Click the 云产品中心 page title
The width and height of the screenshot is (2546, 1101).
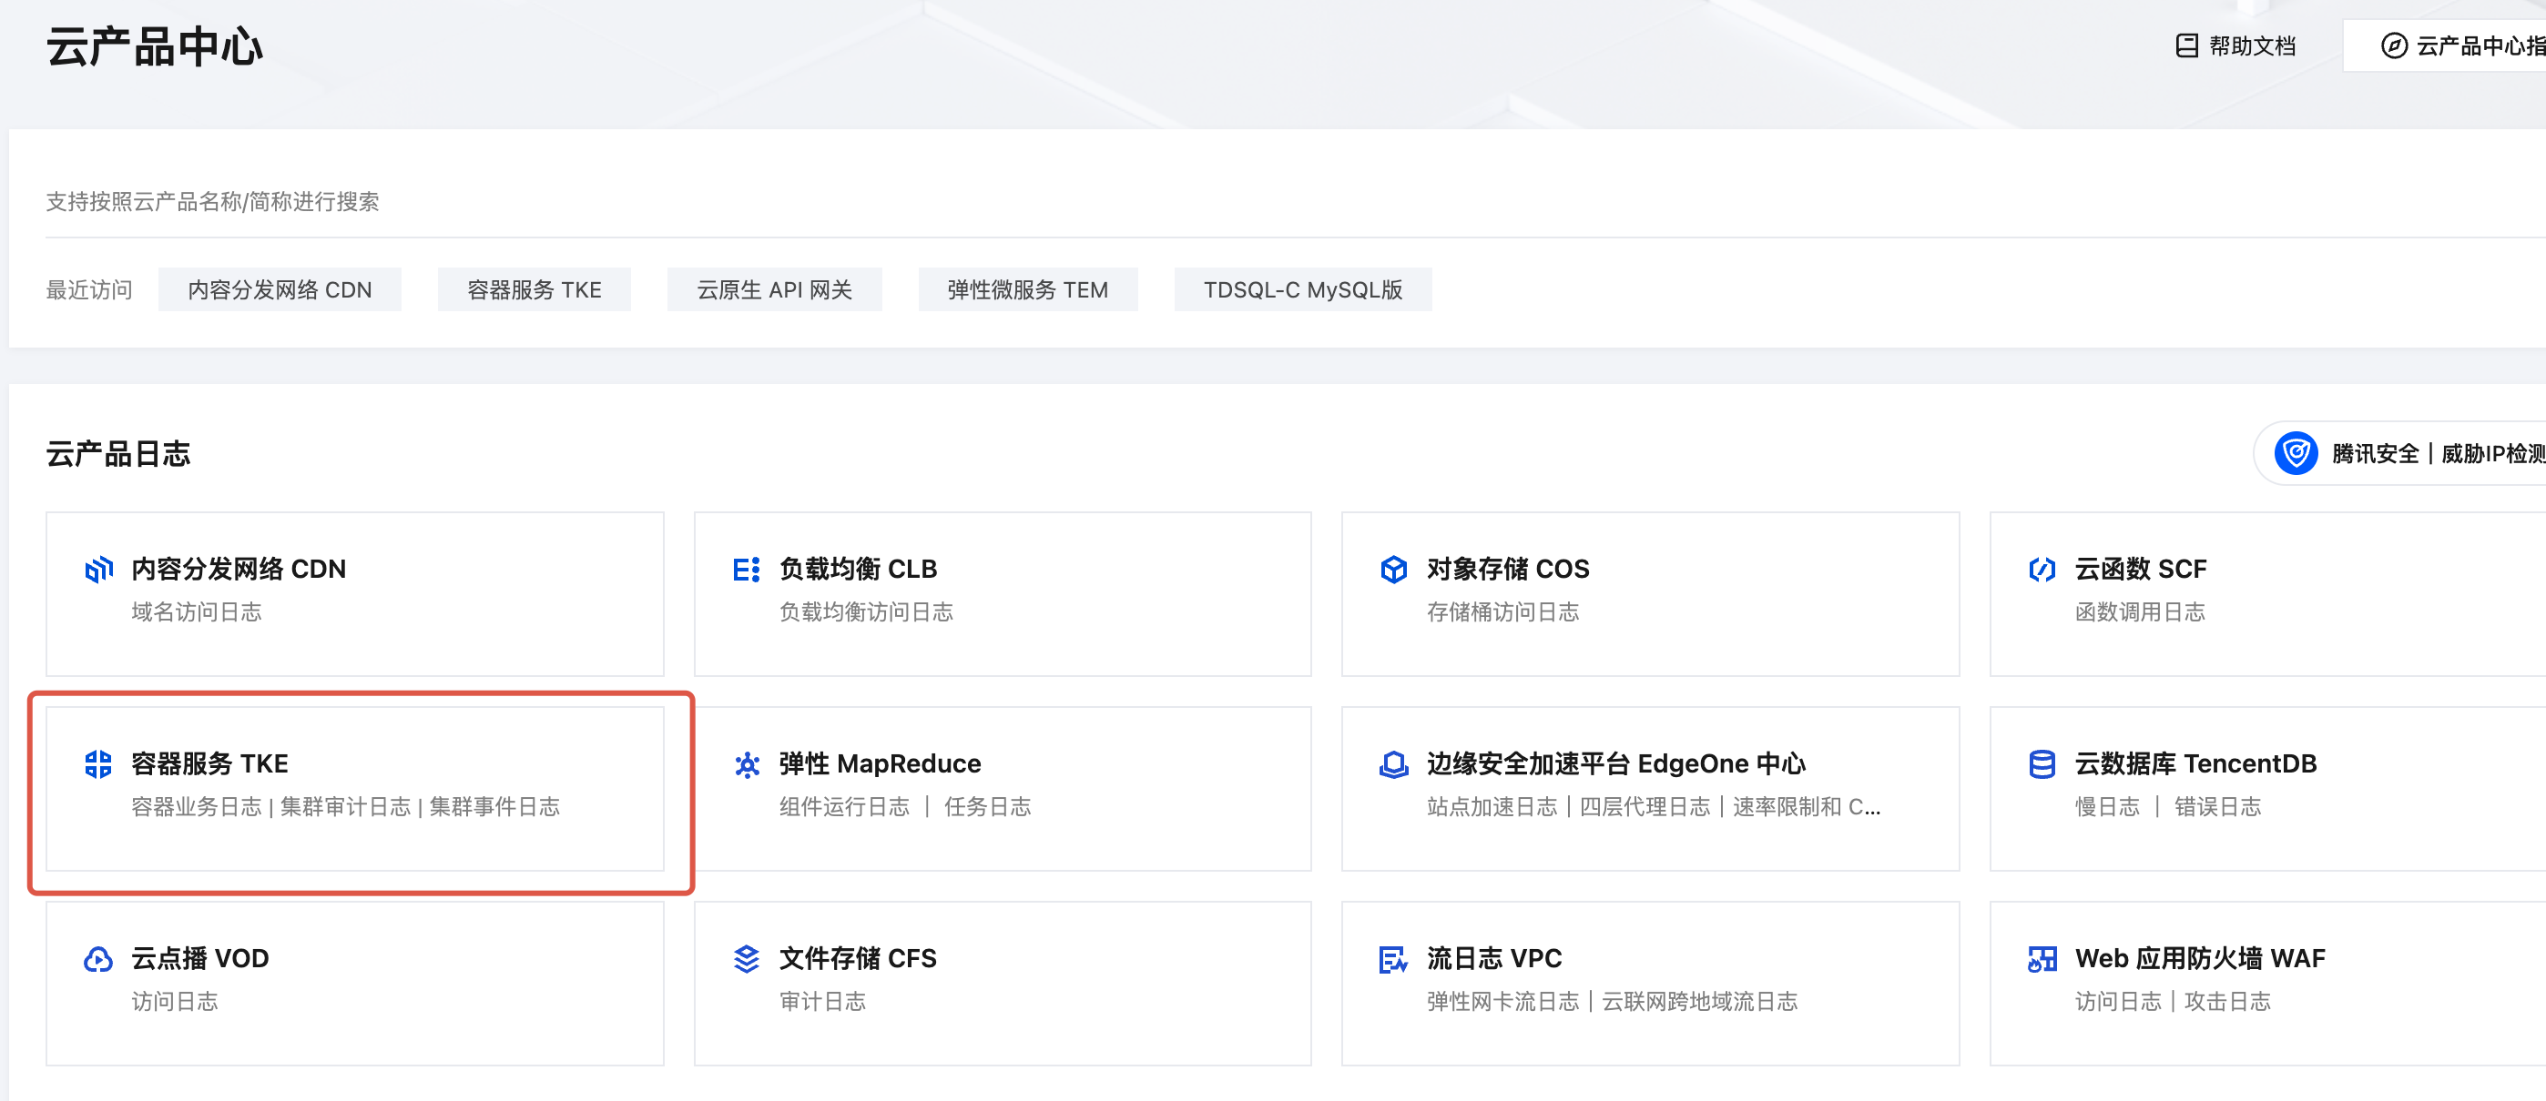pos(154,46)
